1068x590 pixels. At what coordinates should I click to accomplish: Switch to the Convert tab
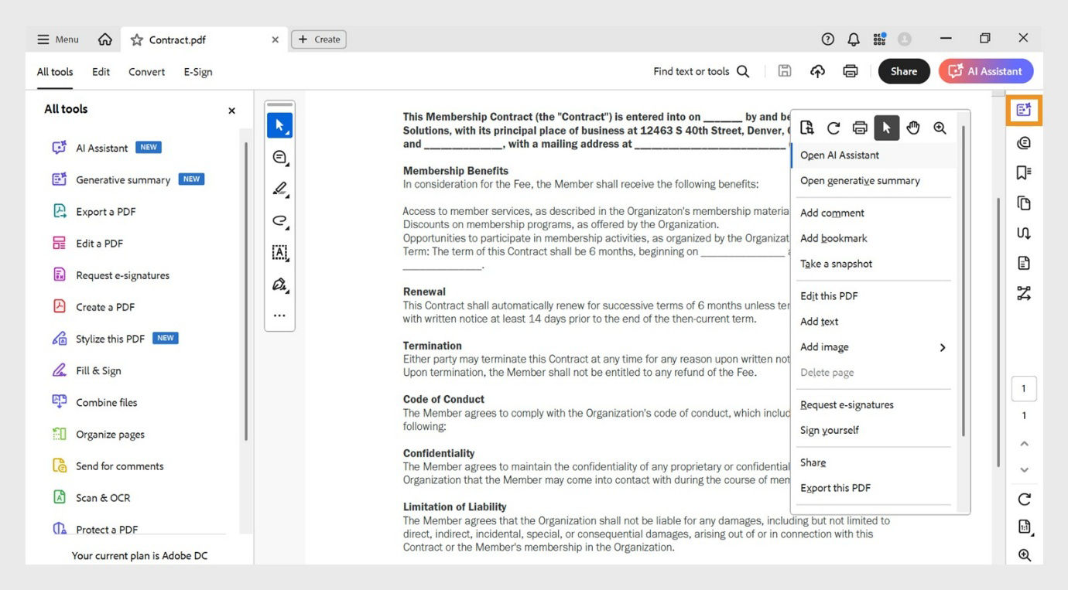145,71
